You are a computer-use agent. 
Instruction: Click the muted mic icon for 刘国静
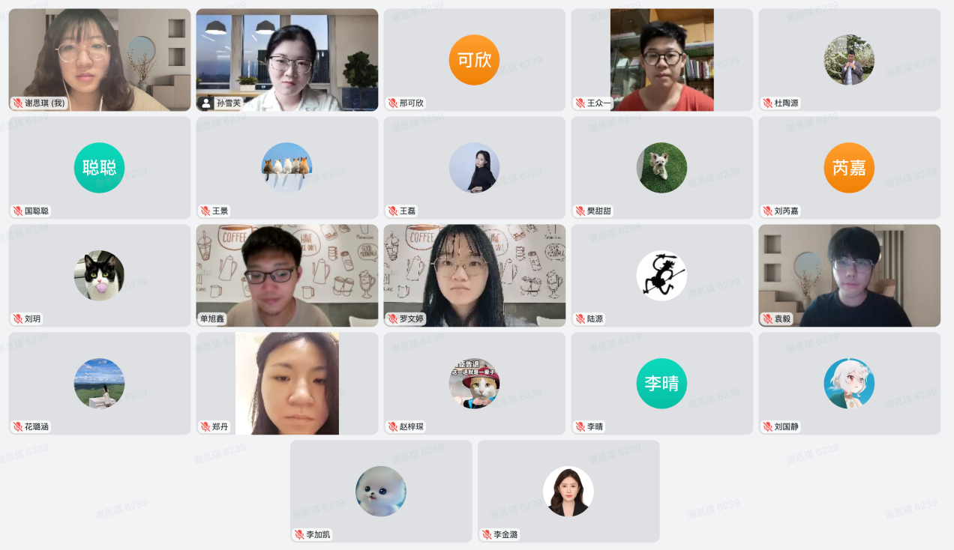(x=768, y=427)
